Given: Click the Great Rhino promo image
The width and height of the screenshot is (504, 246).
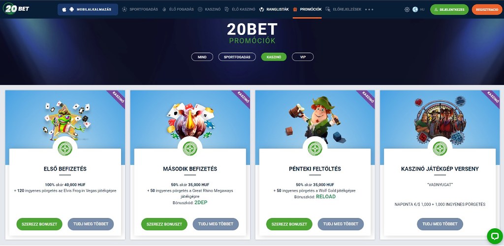Looking at the screenshot, I should click(x=190, y=121).
